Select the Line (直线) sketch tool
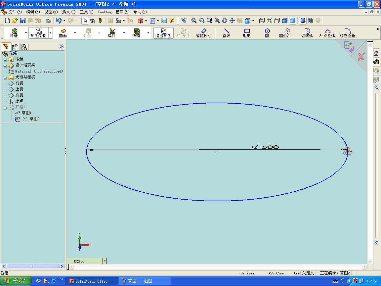The width and height of the screenshot is (381, 286). pos(226,33)
